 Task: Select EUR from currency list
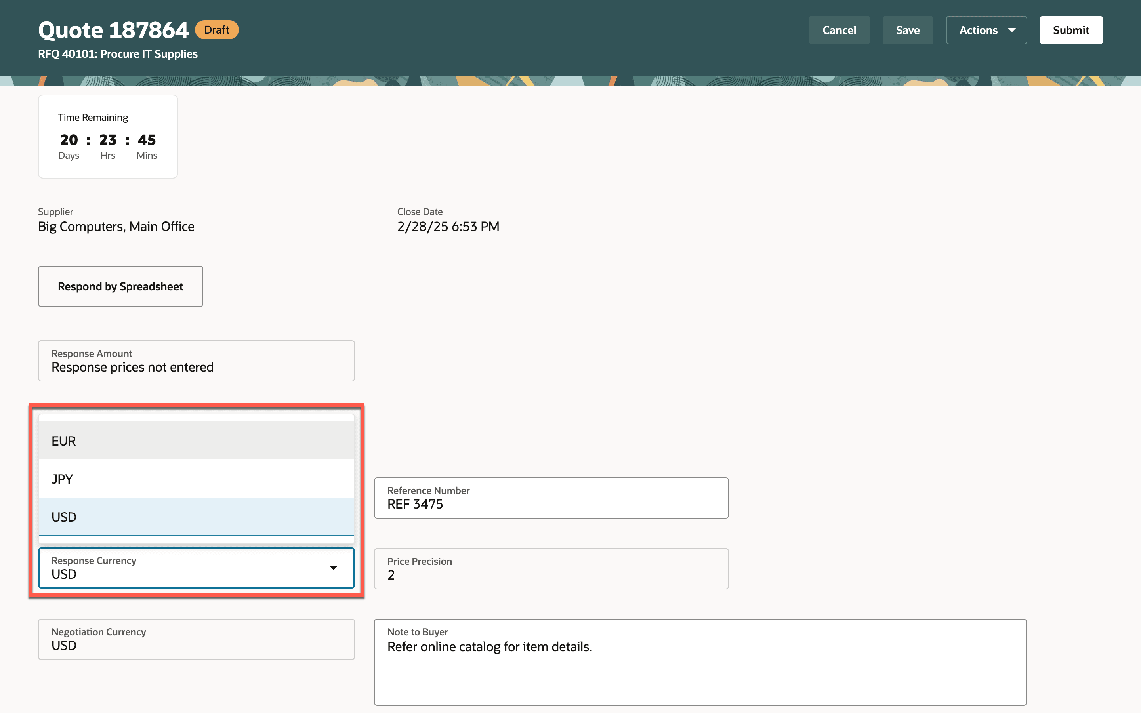click(x=196, y=441)
